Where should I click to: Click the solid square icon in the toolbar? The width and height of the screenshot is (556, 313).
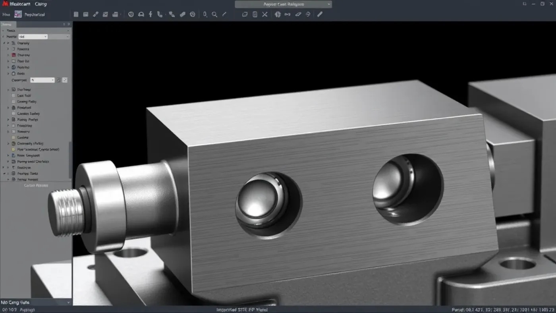[x=76, y=14]
